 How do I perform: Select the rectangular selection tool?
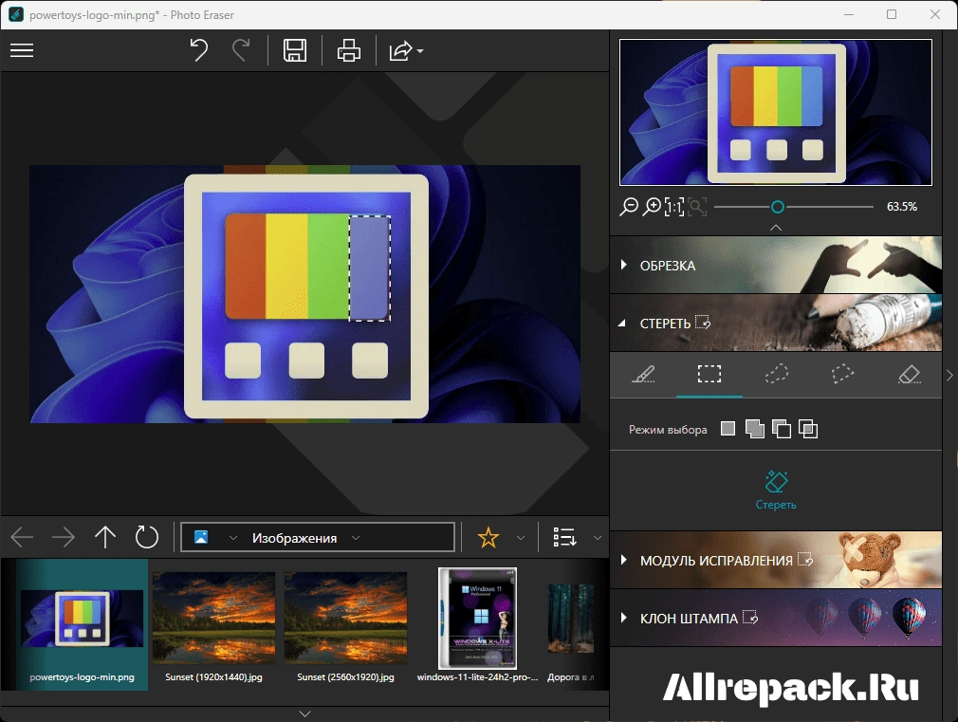(x=709, y=374)
